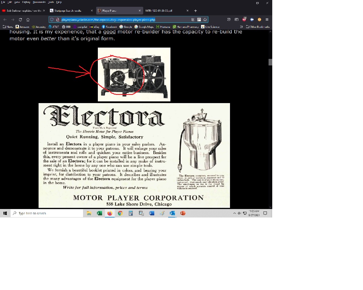Click the site security padlock icon

click(58, 20)
